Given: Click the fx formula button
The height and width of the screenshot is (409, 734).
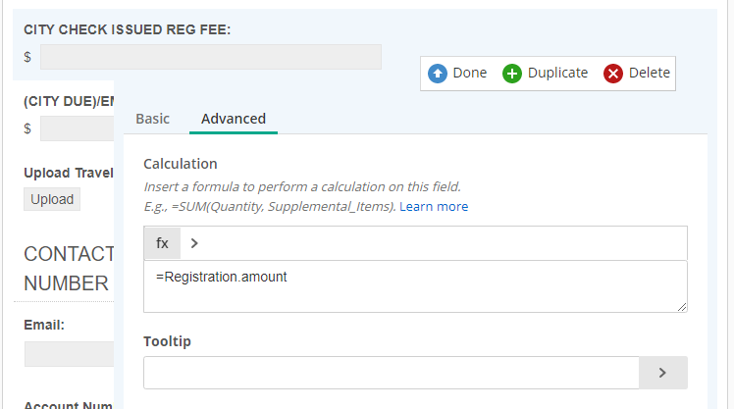Looking at the screenshot, I should tap(162, 243).
